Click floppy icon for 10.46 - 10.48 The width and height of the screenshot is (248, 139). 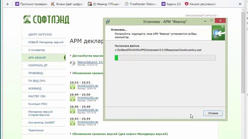72,111
